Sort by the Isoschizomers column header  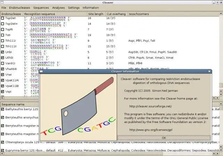(173, 14)
